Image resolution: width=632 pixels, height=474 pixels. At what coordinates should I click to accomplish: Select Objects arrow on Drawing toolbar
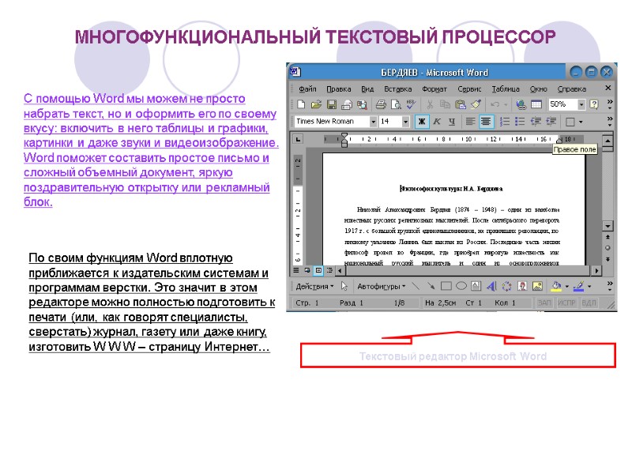point(344,286)
